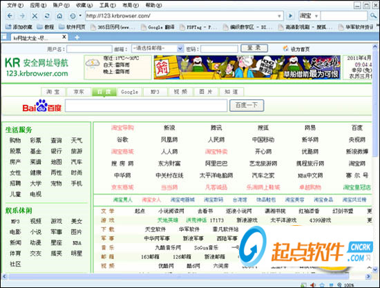Click the speaker icon in the status bar
This screenshot has height=288, width=380.
pyautogui.click(x=313, y=285)
